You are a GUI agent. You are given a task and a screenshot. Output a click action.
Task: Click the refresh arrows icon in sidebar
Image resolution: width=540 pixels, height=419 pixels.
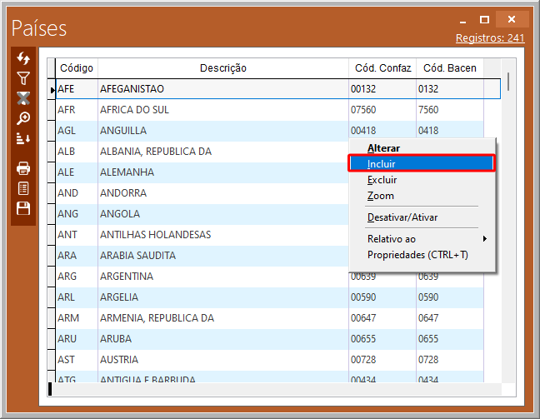23,58
